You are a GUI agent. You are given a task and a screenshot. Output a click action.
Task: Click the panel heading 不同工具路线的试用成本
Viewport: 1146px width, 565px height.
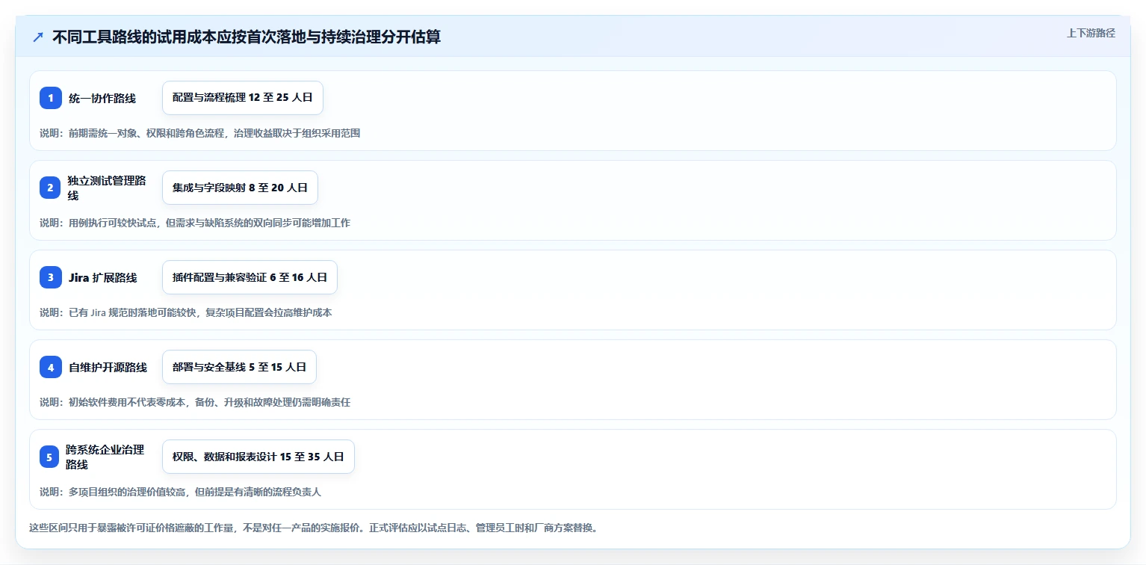point(247,37)
